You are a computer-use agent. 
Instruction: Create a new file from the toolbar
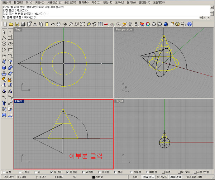[5, 24]
